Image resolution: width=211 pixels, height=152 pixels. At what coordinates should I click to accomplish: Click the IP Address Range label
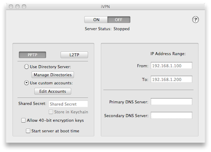coord(168,54)
